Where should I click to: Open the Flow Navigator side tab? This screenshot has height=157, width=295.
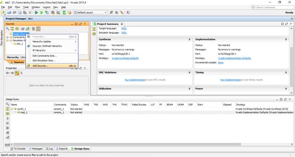pos(2,38)
